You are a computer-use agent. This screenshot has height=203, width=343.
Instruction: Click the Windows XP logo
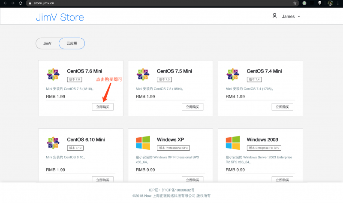click(x=143, y=143)
